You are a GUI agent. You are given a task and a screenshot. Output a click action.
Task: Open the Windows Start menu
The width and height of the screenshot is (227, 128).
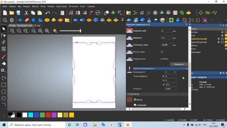click(x=4, y=125)
